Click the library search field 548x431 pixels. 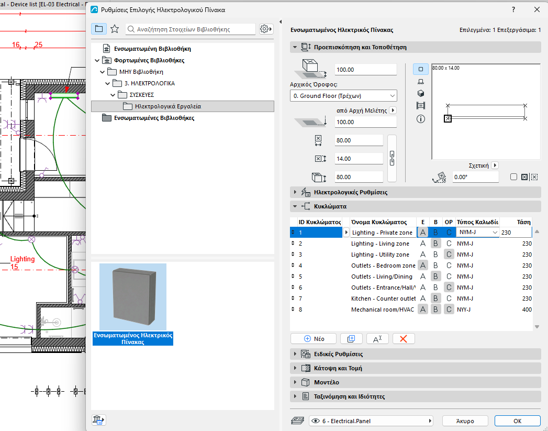(x=191, y=29)
